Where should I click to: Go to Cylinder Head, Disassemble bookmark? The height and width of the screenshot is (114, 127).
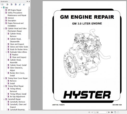pos(15,40)
